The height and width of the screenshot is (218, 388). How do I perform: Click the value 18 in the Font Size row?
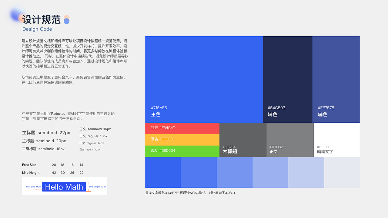click(62, 165)
